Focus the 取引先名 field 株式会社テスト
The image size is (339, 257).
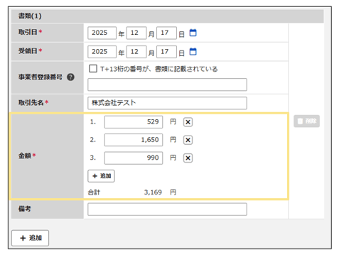pyautogui.click(x=167, y=103)
